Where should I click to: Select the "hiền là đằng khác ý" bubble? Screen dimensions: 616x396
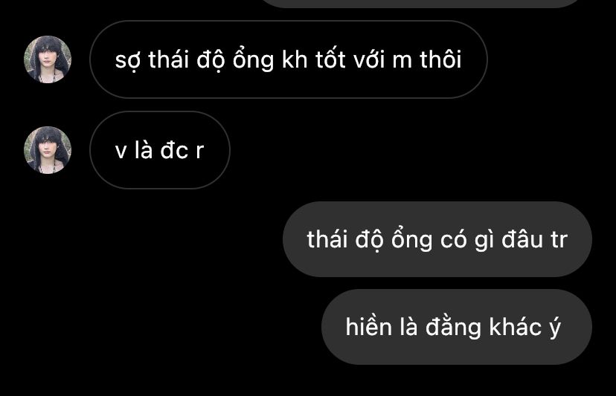457,327
